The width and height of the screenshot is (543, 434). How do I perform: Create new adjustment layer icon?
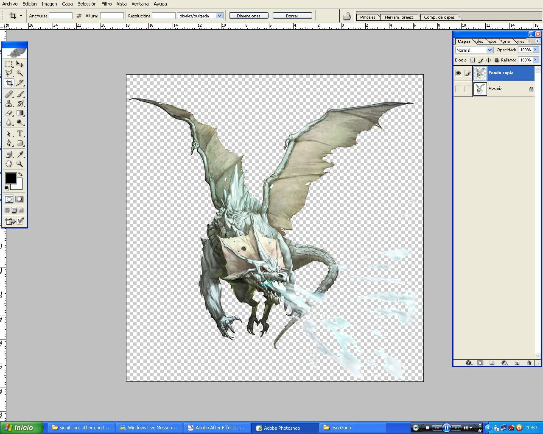[x=504, y=363]
